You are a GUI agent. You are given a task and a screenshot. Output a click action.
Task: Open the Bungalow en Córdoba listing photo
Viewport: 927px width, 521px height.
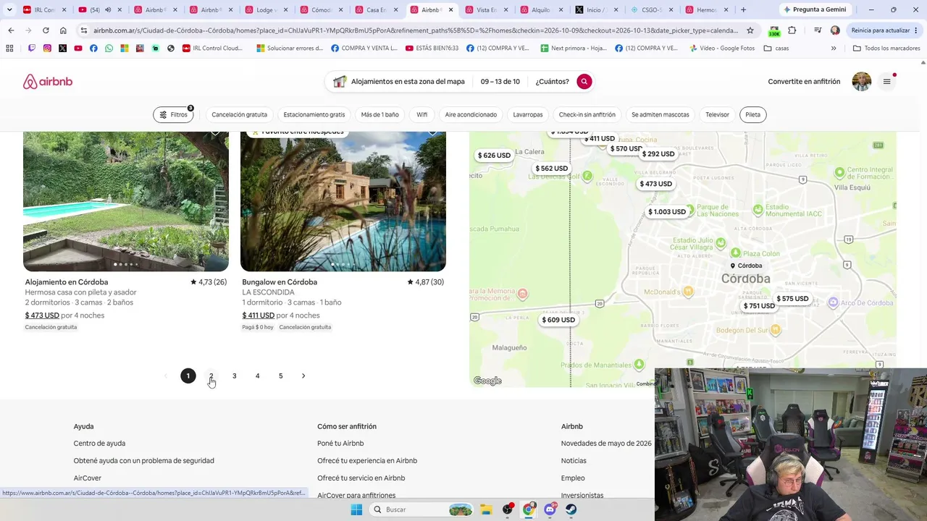tap(343, 201)
